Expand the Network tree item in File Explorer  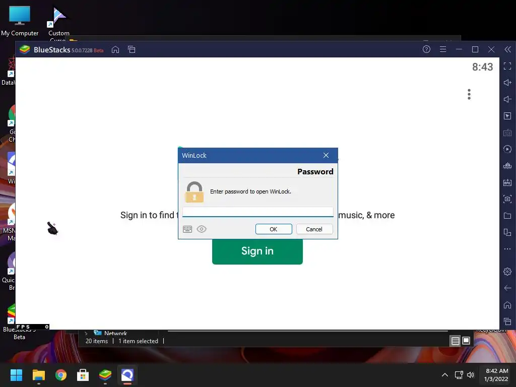pos(86,333)
